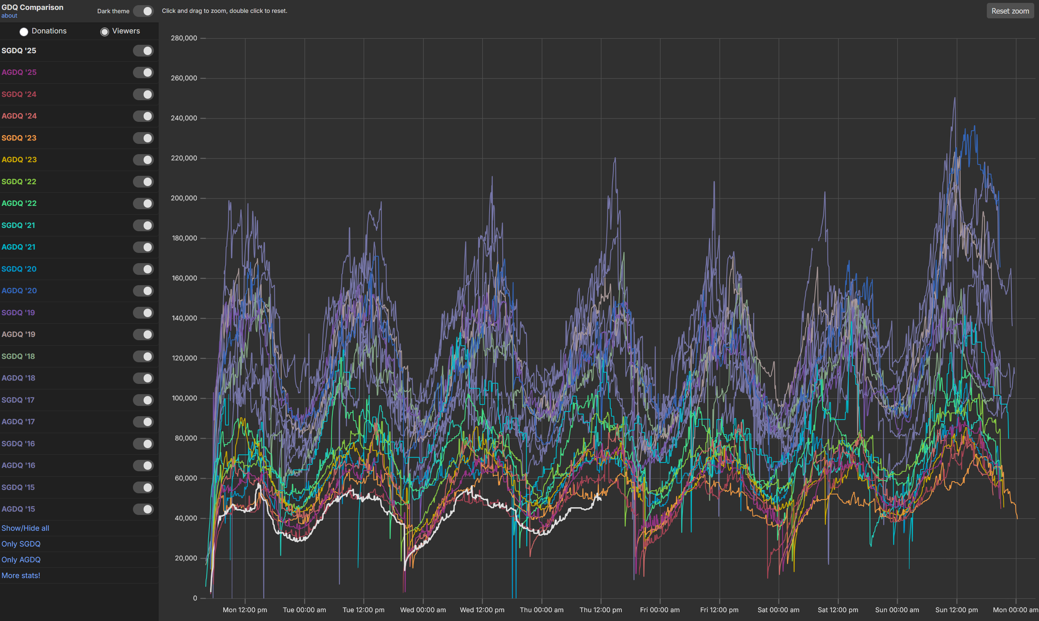Toggle the SGDQ '20 series switch
Viewport: 1039px width, 621px height.
pos(143,269)
